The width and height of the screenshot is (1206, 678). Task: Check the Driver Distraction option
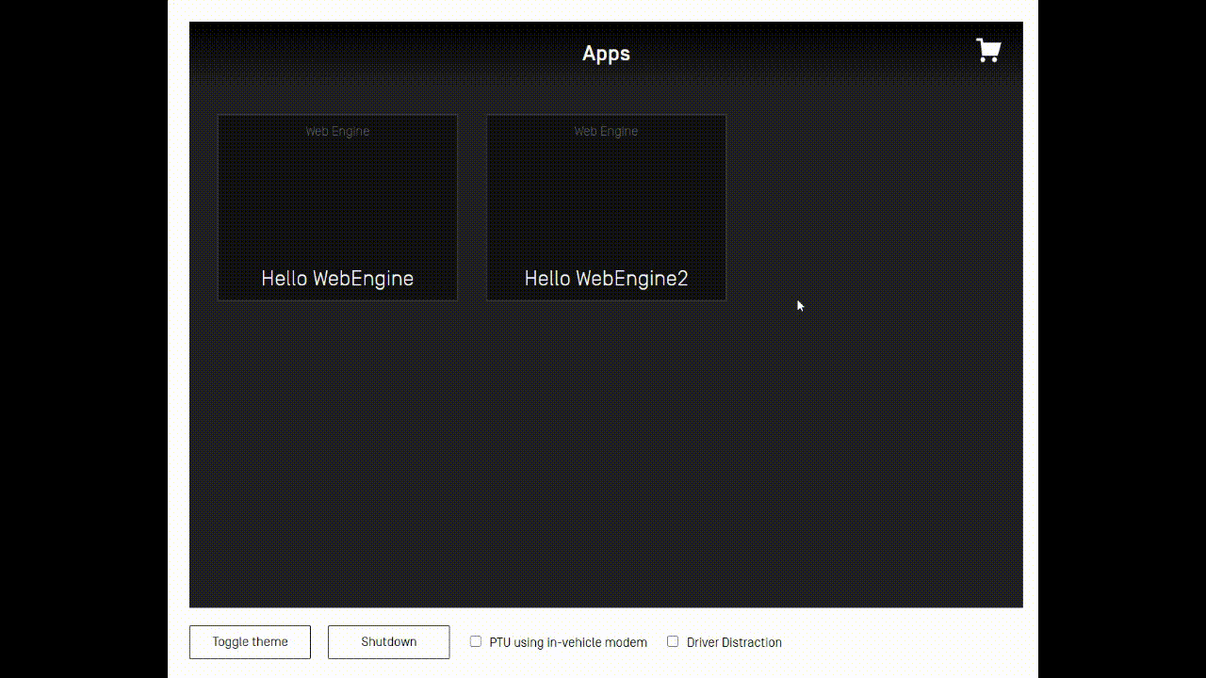click(x=673, y=640)
